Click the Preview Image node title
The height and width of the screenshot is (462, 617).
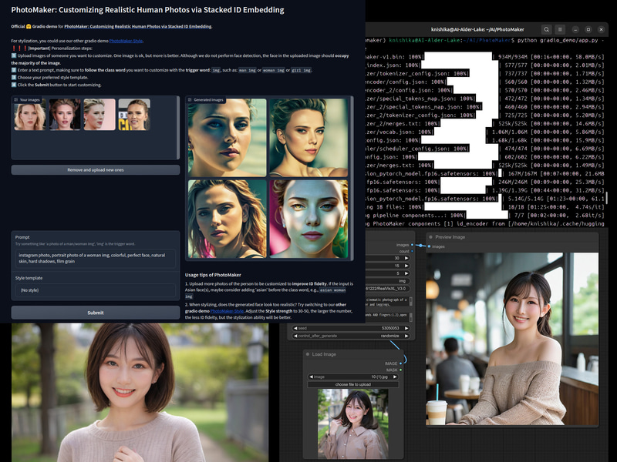coord(450,237)
